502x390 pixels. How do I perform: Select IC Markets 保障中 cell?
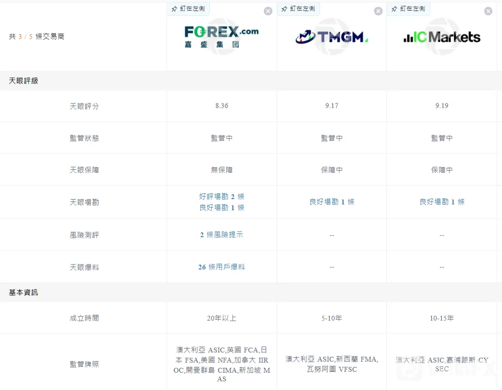coord(442,170)
